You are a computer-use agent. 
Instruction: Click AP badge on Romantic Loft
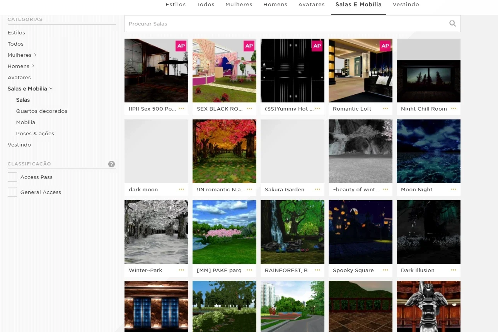click(385, 46)
